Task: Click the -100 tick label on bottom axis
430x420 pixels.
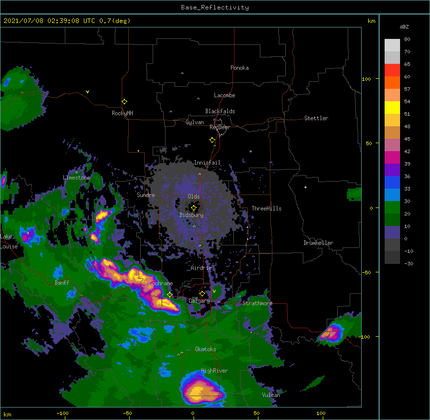Action: point(62,413)
